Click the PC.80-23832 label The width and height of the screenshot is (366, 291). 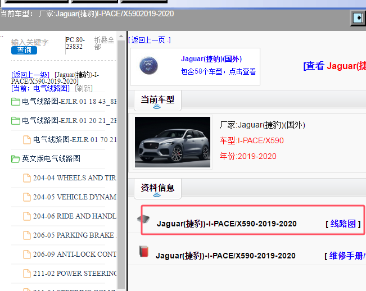click(75, 43)
